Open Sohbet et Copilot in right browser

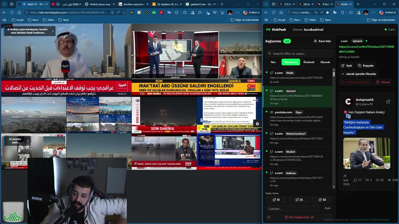click(387, 12)
